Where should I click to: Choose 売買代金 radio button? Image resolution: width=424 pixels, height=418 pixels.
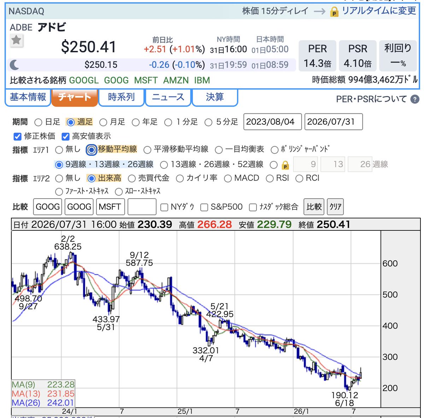[x=132, y=178]
